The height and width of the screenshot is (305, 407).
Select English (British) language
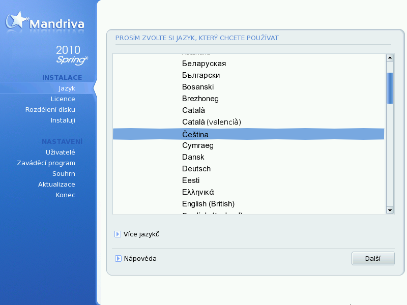(208, 204)
